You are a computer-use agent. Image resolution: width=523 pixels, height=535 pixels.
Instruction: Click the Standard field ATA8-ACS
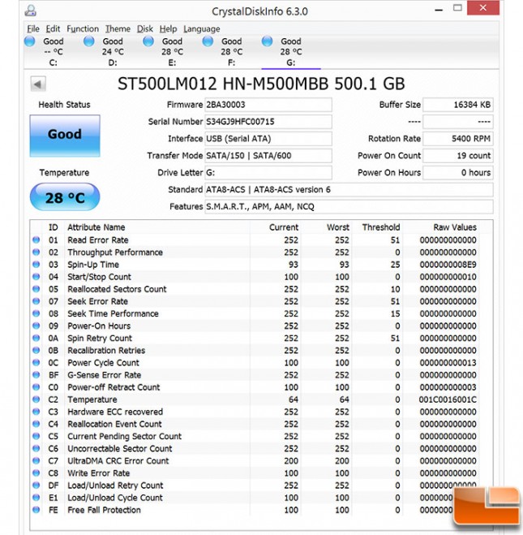click(x=349, y=190)
